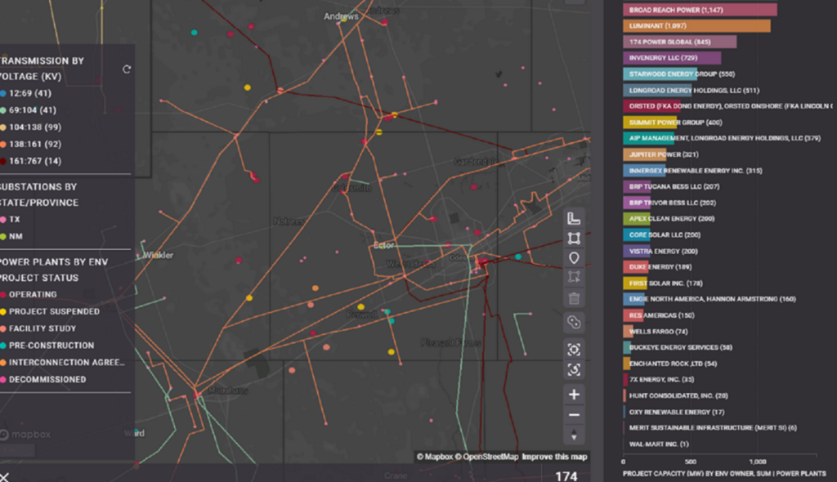This screenshot has height=482, width=837.
Task: Choose the point marker tool
Action: (x=574, y=258)
